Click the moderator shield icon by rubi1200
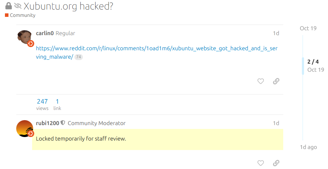 [63, 123]
